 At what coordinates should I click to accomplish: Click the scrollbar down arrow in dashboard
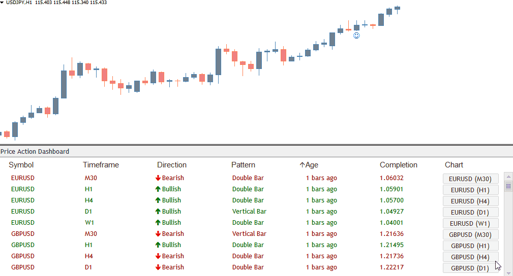pyautogui.click(x=507, y=273)
